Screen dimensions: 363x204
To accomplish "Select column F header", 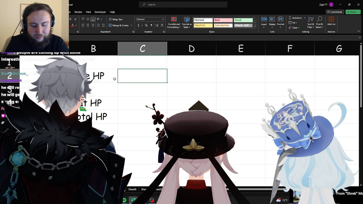I will 290,49.
